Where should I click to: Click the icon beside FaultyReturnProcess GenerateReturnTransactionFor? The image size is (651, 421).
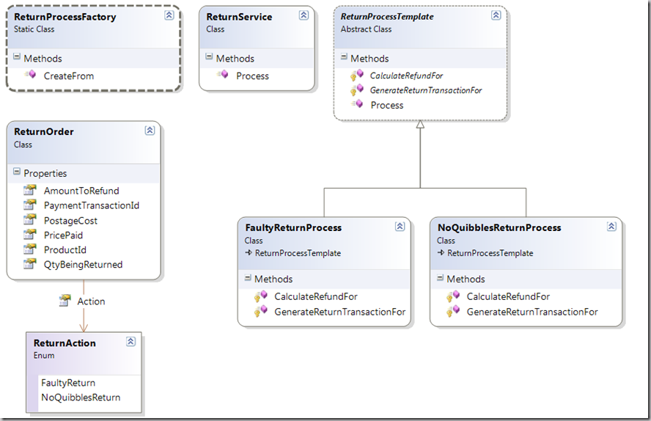click(260, 312)
